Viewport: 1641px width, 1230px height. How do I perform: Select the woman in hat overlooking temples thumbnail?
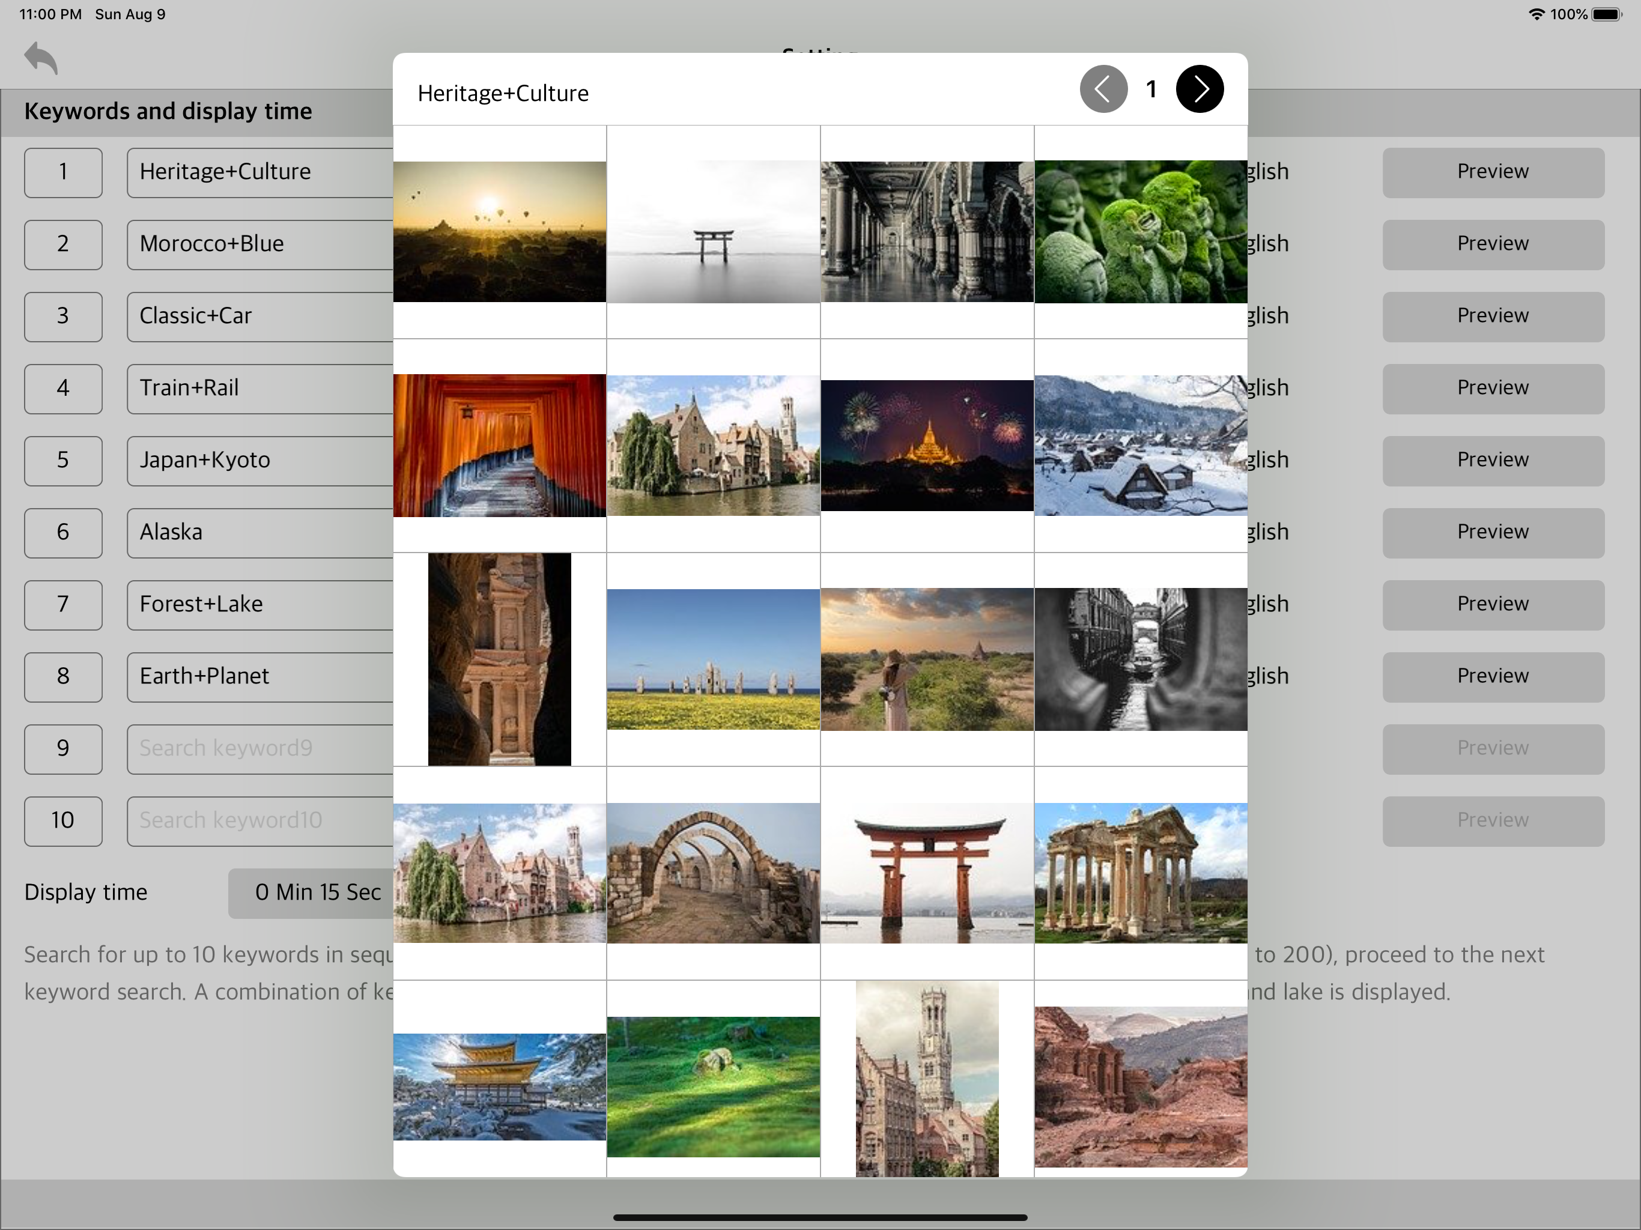click(927, 659)
